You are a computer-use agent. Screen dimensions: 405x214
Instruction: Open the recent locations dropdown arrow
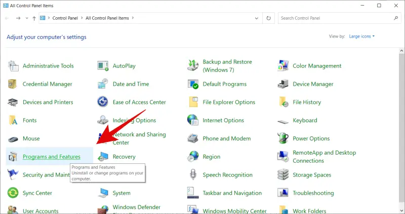(x=27, y=18)
